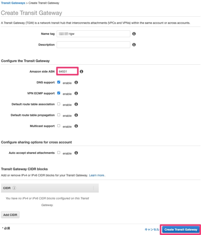Viewport: 201px width, 235px height.
Task: Open DNS support info tooltip icon
Action: coord(76,82)
